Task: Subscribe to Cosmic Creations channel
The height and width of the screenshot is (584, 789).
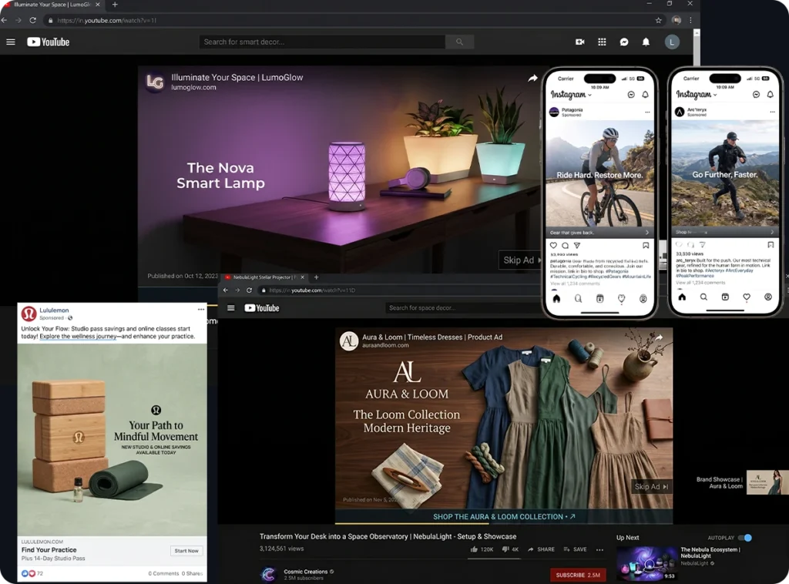Action: [x=578, y=575]
